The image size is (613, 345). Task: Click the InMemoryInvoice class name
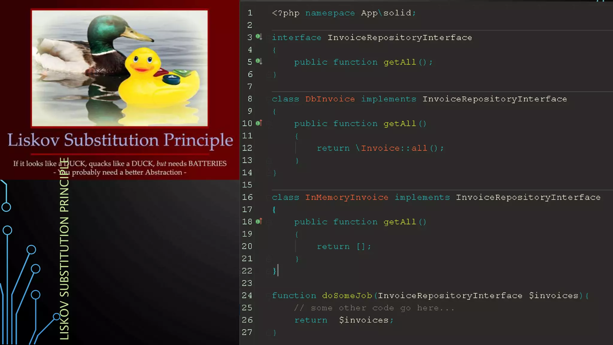coord(347,197)
